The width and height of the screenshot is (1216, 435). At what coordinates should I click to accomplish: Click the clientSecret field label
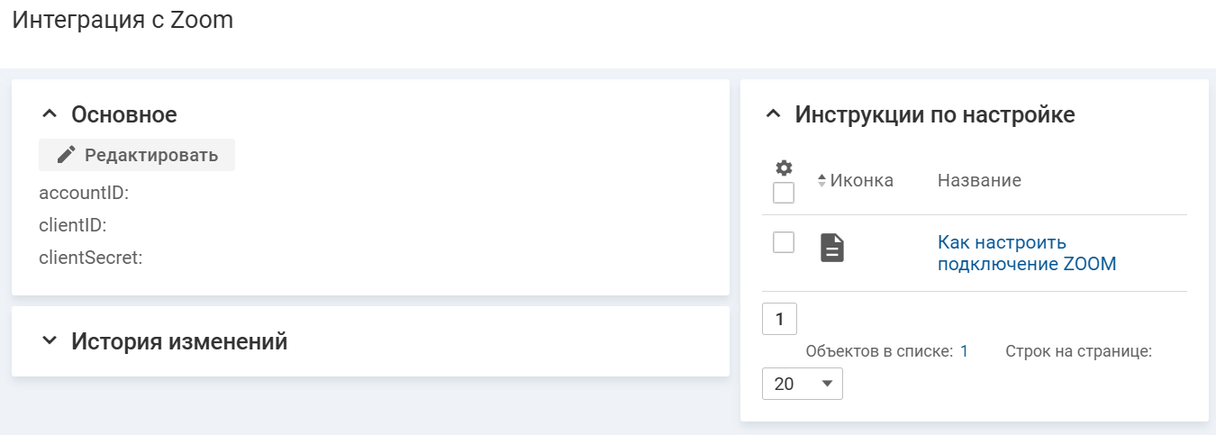pos(91,258)
